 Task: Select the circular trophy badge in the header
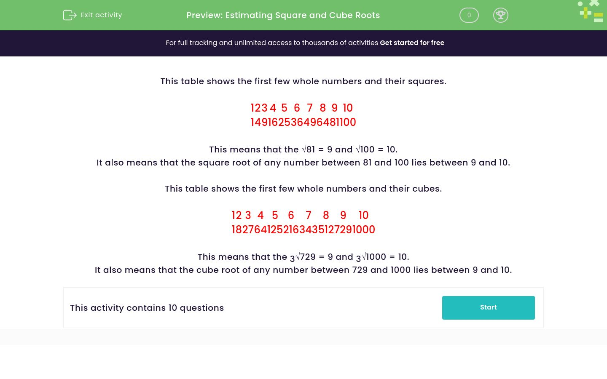[501, 15]
